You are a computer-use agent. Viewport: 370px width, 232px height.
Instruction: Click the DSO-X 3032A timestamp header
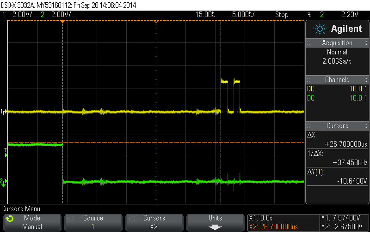tap(68, 5)
